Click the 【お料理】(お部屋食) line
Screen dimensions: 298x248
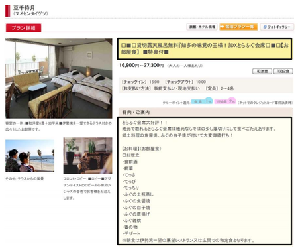(142, 149)
